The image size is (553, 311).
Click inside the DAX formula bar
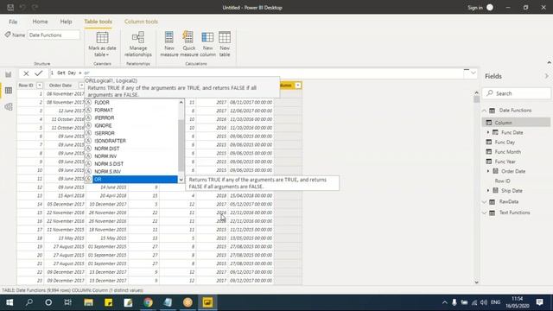[257, 73]
